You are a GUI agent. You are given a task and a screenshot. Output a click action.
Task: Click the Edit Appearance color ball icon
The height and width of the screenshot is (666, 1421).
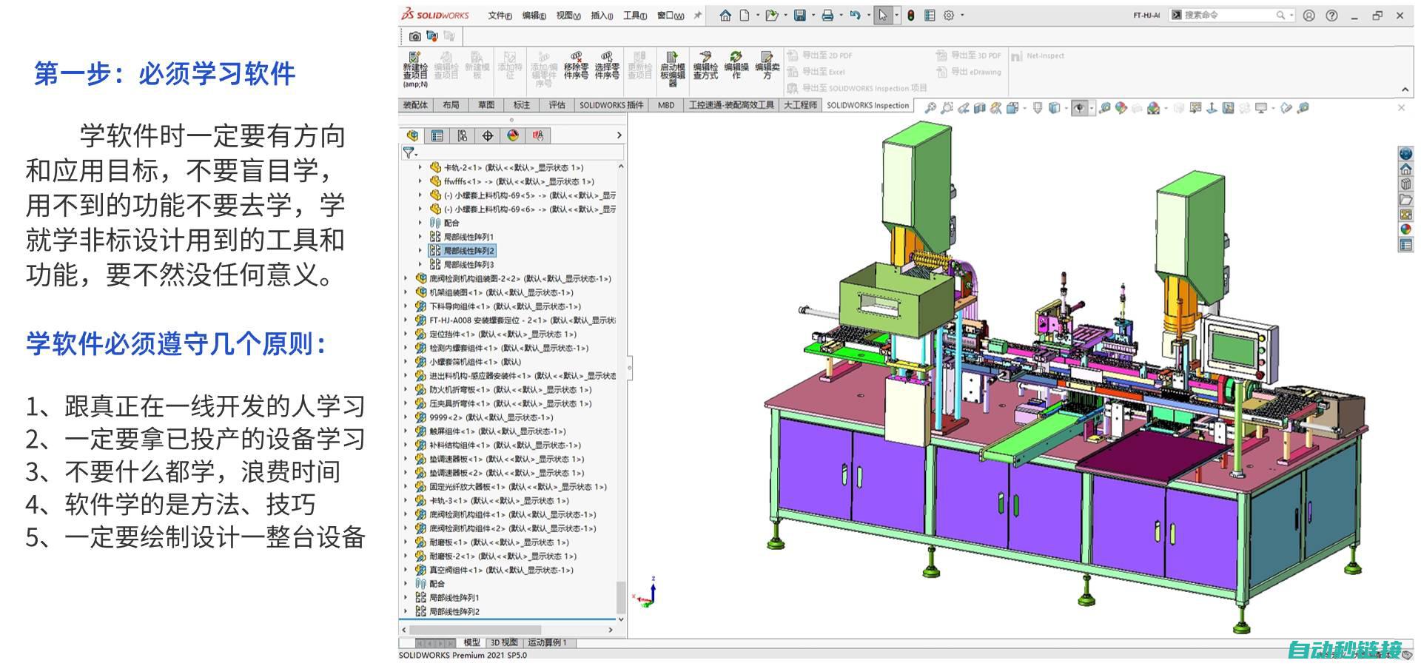(1121, 108)
